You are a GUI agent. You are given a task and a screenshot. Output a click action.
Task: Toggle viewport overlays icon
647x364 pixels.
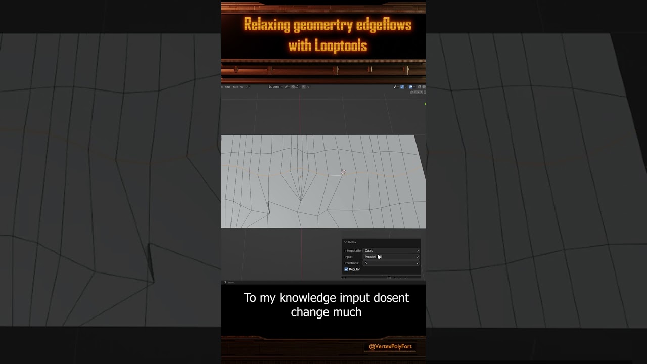pyautogui.click(x=411, y=87)
